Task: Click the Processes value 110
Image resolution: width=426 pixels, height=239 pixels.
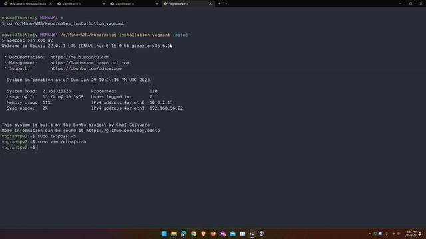Action: tap(154, 91)
